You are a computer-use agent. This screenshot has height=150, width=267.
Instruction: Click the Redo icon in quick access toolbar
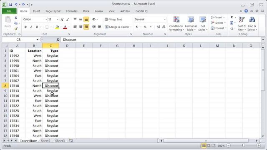click(24, 5)
